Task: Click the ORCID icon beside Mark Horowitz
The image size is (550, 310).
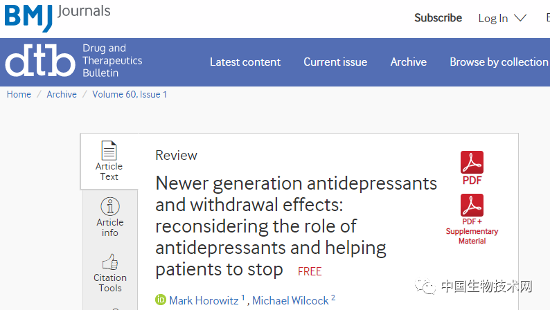Action: pyautogui.click(x=161, y=300)
